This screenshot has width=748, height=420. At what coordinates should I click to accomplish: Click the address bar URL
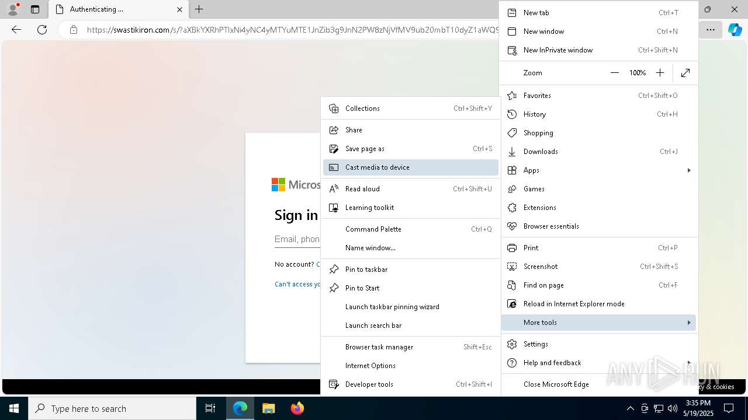pyautogui.click(x=292, y=30)
